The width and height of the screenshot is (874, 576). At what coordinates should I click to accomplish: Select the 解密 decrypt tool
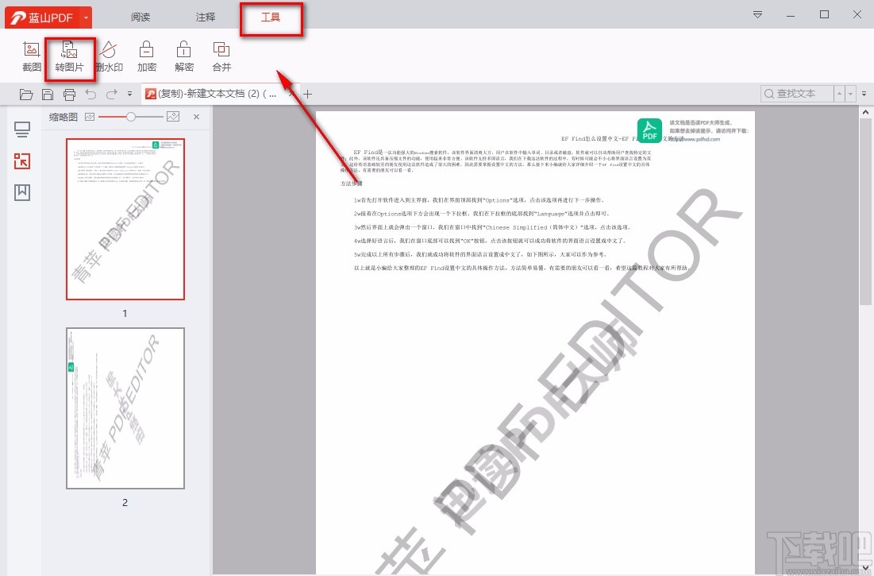tap(183, 56)
